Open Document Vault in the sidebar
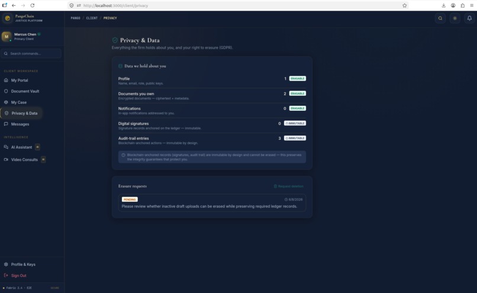Image resolution: width=477 pixels, height=293 pixels. 25,91
